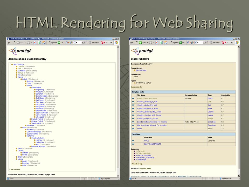Click Settings icon in Class Hierarchy window

[90, 42]
